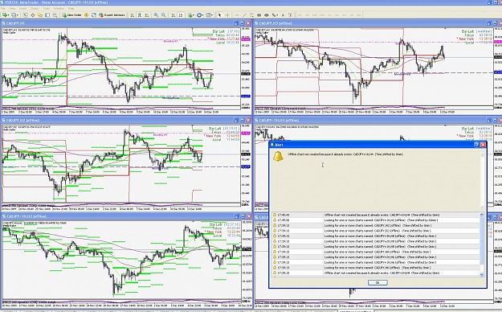Toggle the Terminal panel icon
This screenshot has width=502, height=312.
click(x=47, y=15)
